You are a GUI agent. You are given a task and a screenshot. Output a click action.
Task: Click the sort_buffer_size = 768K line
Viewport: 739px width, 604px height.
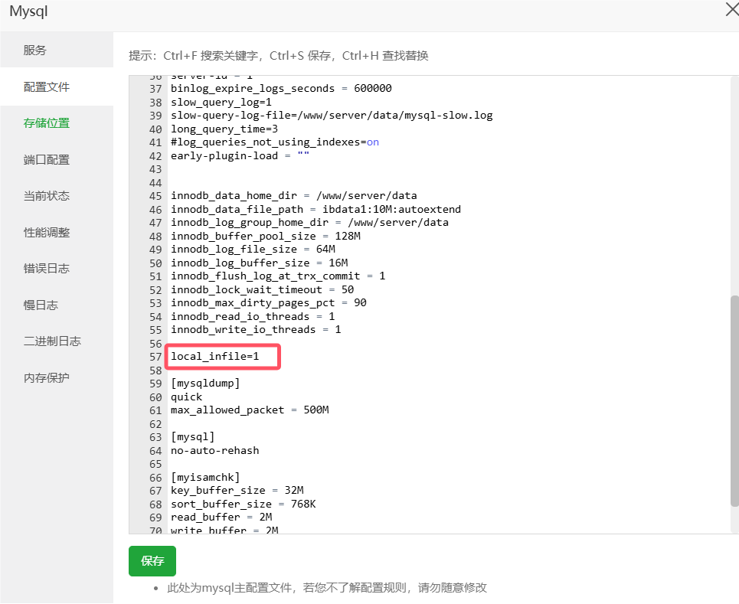coord(243,504)
